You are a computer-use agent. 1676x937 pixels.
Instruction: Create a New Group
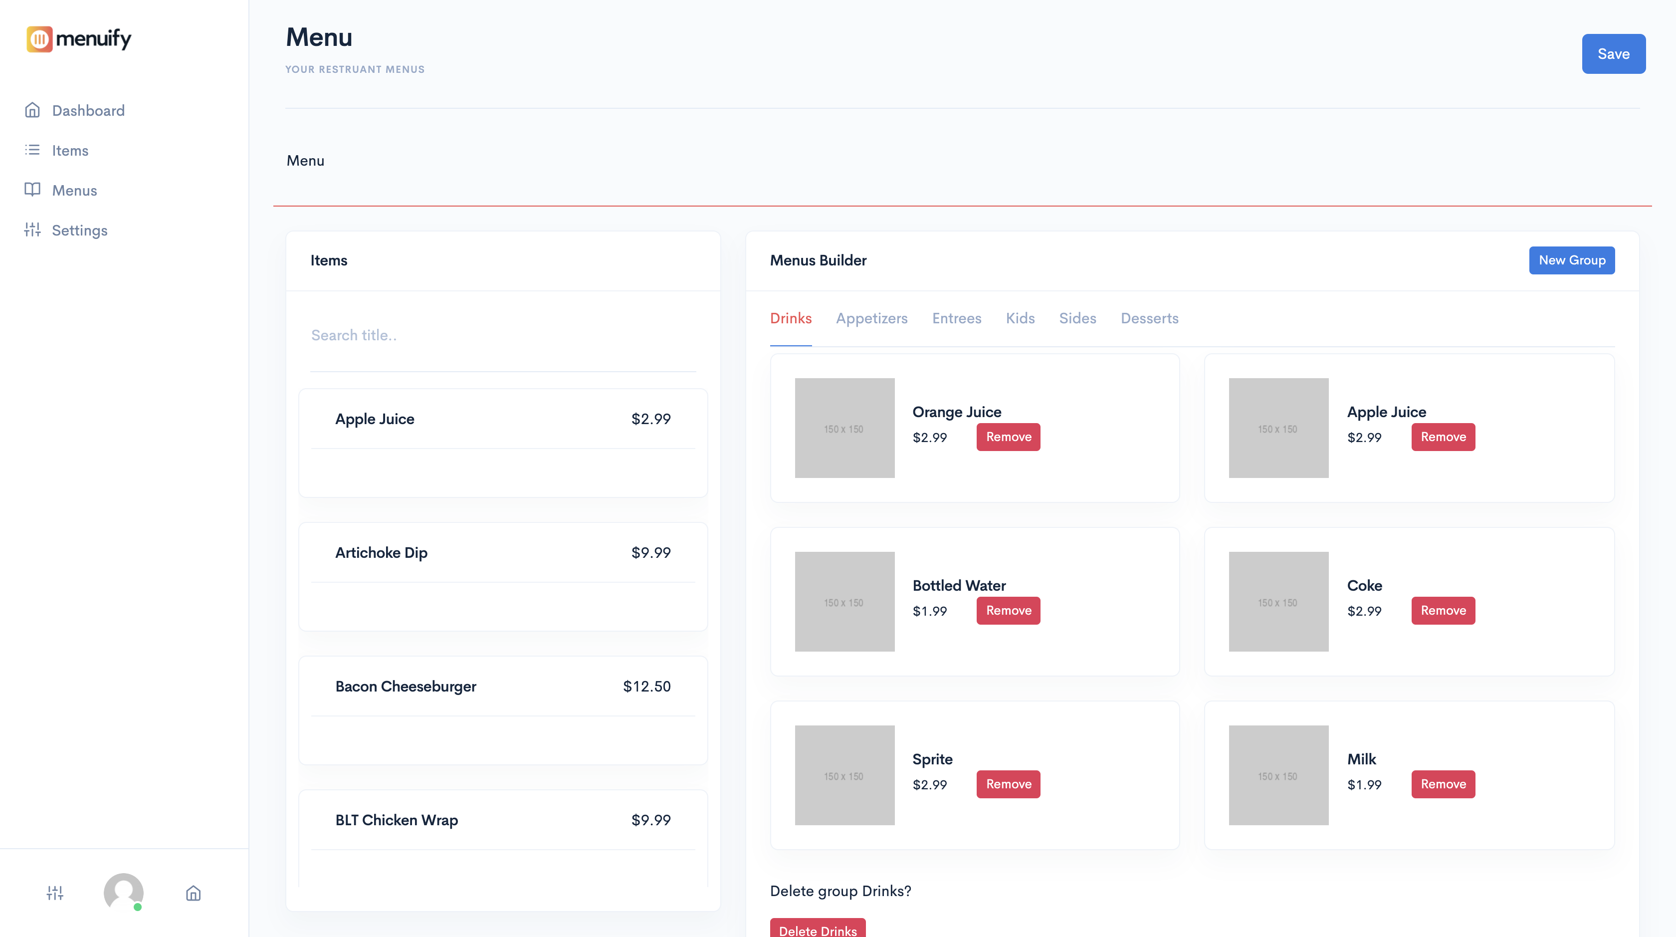coord(1571,259)
